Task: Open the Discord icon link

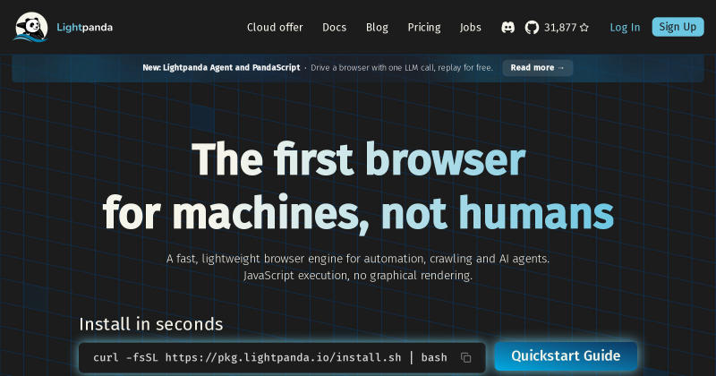Action: pyautogui.click(x=507, y=28)
